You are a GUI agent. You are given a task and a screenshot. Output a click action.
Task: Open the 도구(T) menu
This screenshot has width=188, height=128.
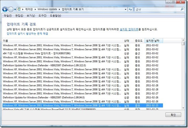coord(42,16)
